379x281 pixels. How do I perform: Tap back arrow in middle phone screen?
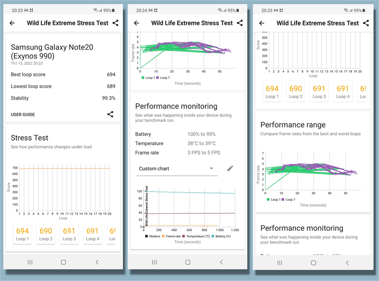tap(136, 23)
